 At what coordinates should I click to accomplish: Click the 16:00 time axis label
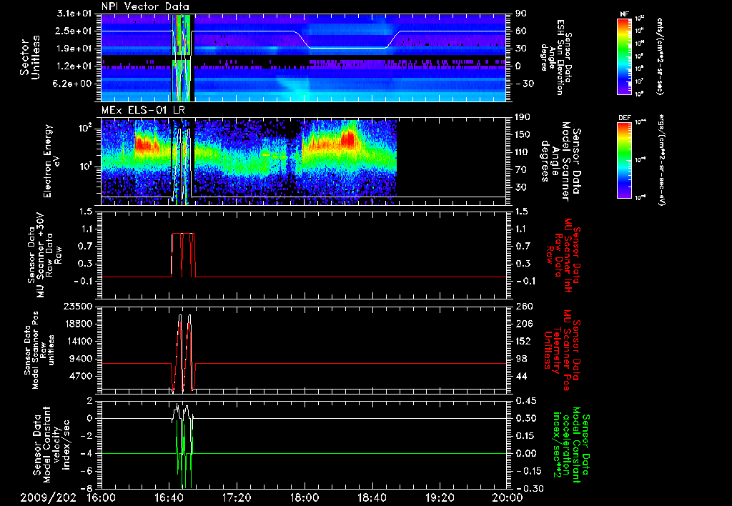pos(102,497)
